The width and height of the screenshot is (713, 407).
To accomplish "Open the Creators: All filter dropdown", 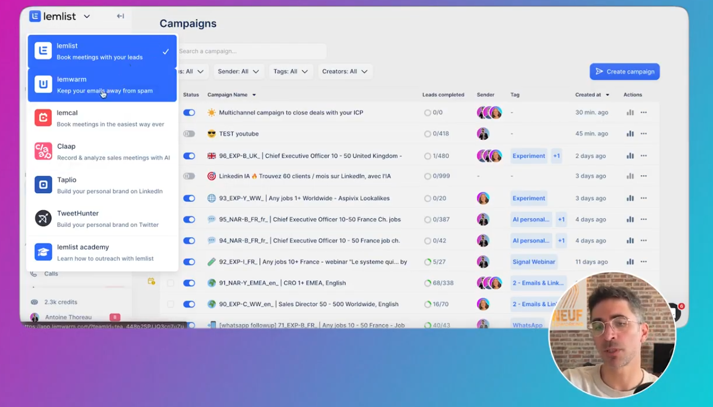I will (345, 71).
